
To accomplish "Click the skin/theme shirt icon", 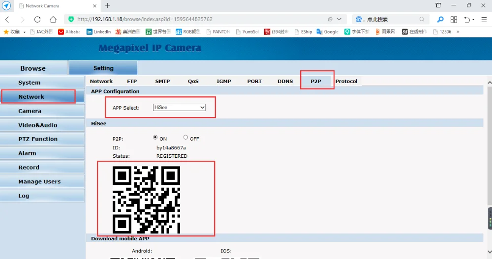I will click(x=438, y=5).
